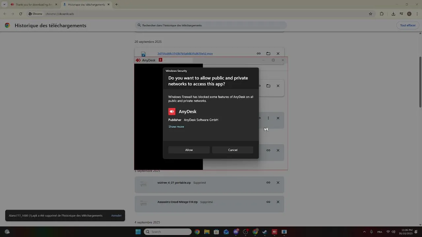Open the notification bell in tray
Viewport: 422px width, 237px height.
coord(416,232)
